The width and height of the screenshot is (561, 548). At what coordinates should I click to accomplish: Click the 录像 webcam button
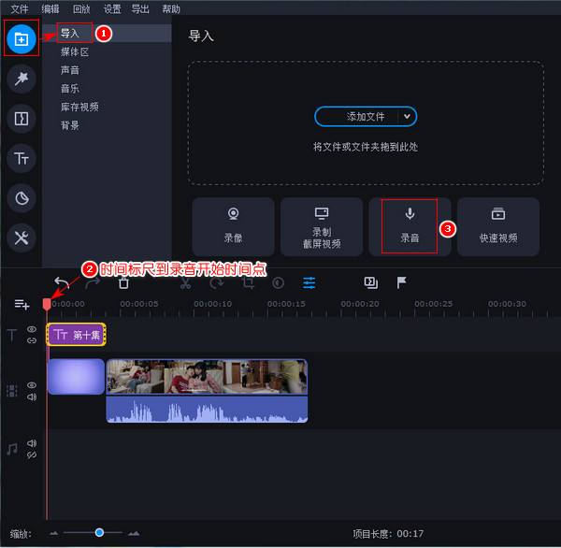pos(233,226)
